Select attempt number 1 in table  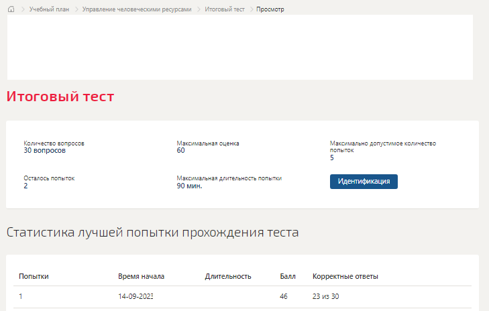click(21, 296)
